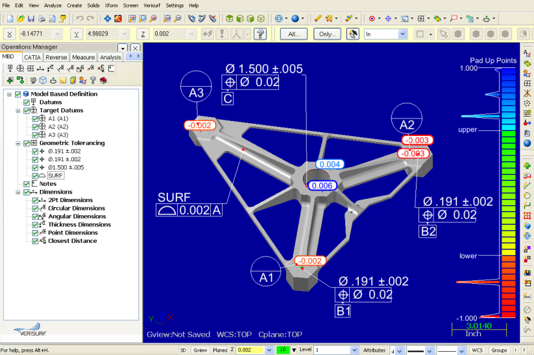Click the green wireframe cube view icon
The width and height of the screenshot is (534, 355).
(x=261, y=19)
